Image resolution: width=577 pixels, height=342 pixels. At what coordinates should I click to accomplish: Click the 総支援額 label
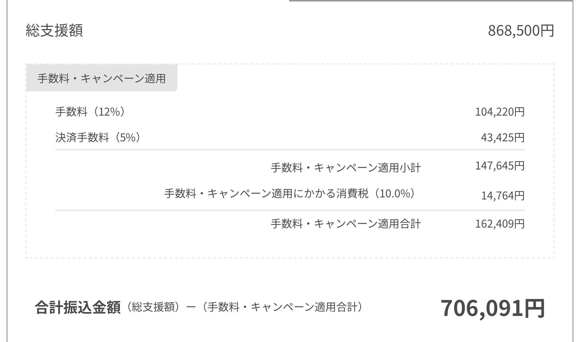54,31
